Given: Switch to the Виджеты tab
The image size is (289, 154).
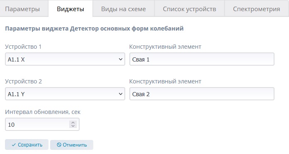Looking at the screenshot, I should point(70,9).
